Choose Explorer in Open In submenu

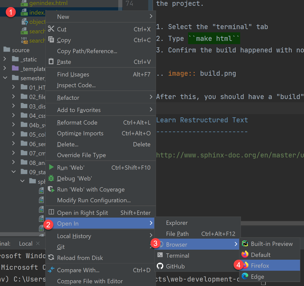coord(197,223)
